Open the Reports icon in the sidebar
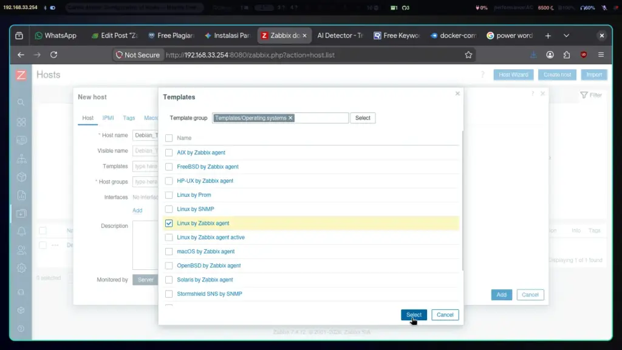This screenshot has width=622, height=350. tap(21, 195)
